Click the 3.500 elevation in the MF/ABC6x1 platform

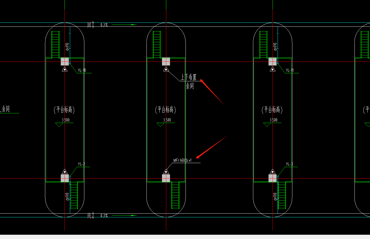[x=167, y=120]
